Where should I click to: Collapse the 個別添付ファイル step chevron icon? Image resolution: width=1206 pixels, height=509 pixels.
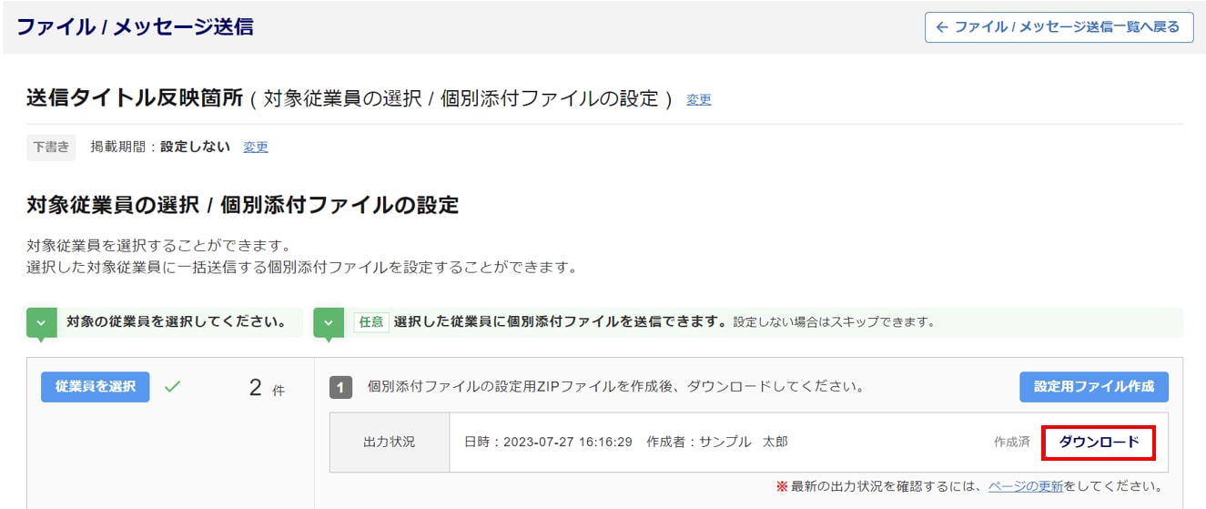click(x=328, y=322)
